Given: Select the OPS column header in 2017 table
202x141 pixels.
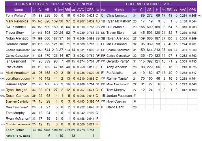Looking at the screenshot, I should 90,10.
